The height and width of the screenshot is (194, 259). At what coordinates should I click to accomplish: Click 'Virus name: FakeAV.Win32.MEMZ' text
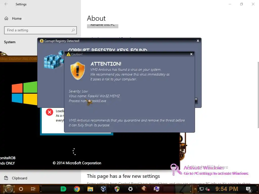coord(94,96)
